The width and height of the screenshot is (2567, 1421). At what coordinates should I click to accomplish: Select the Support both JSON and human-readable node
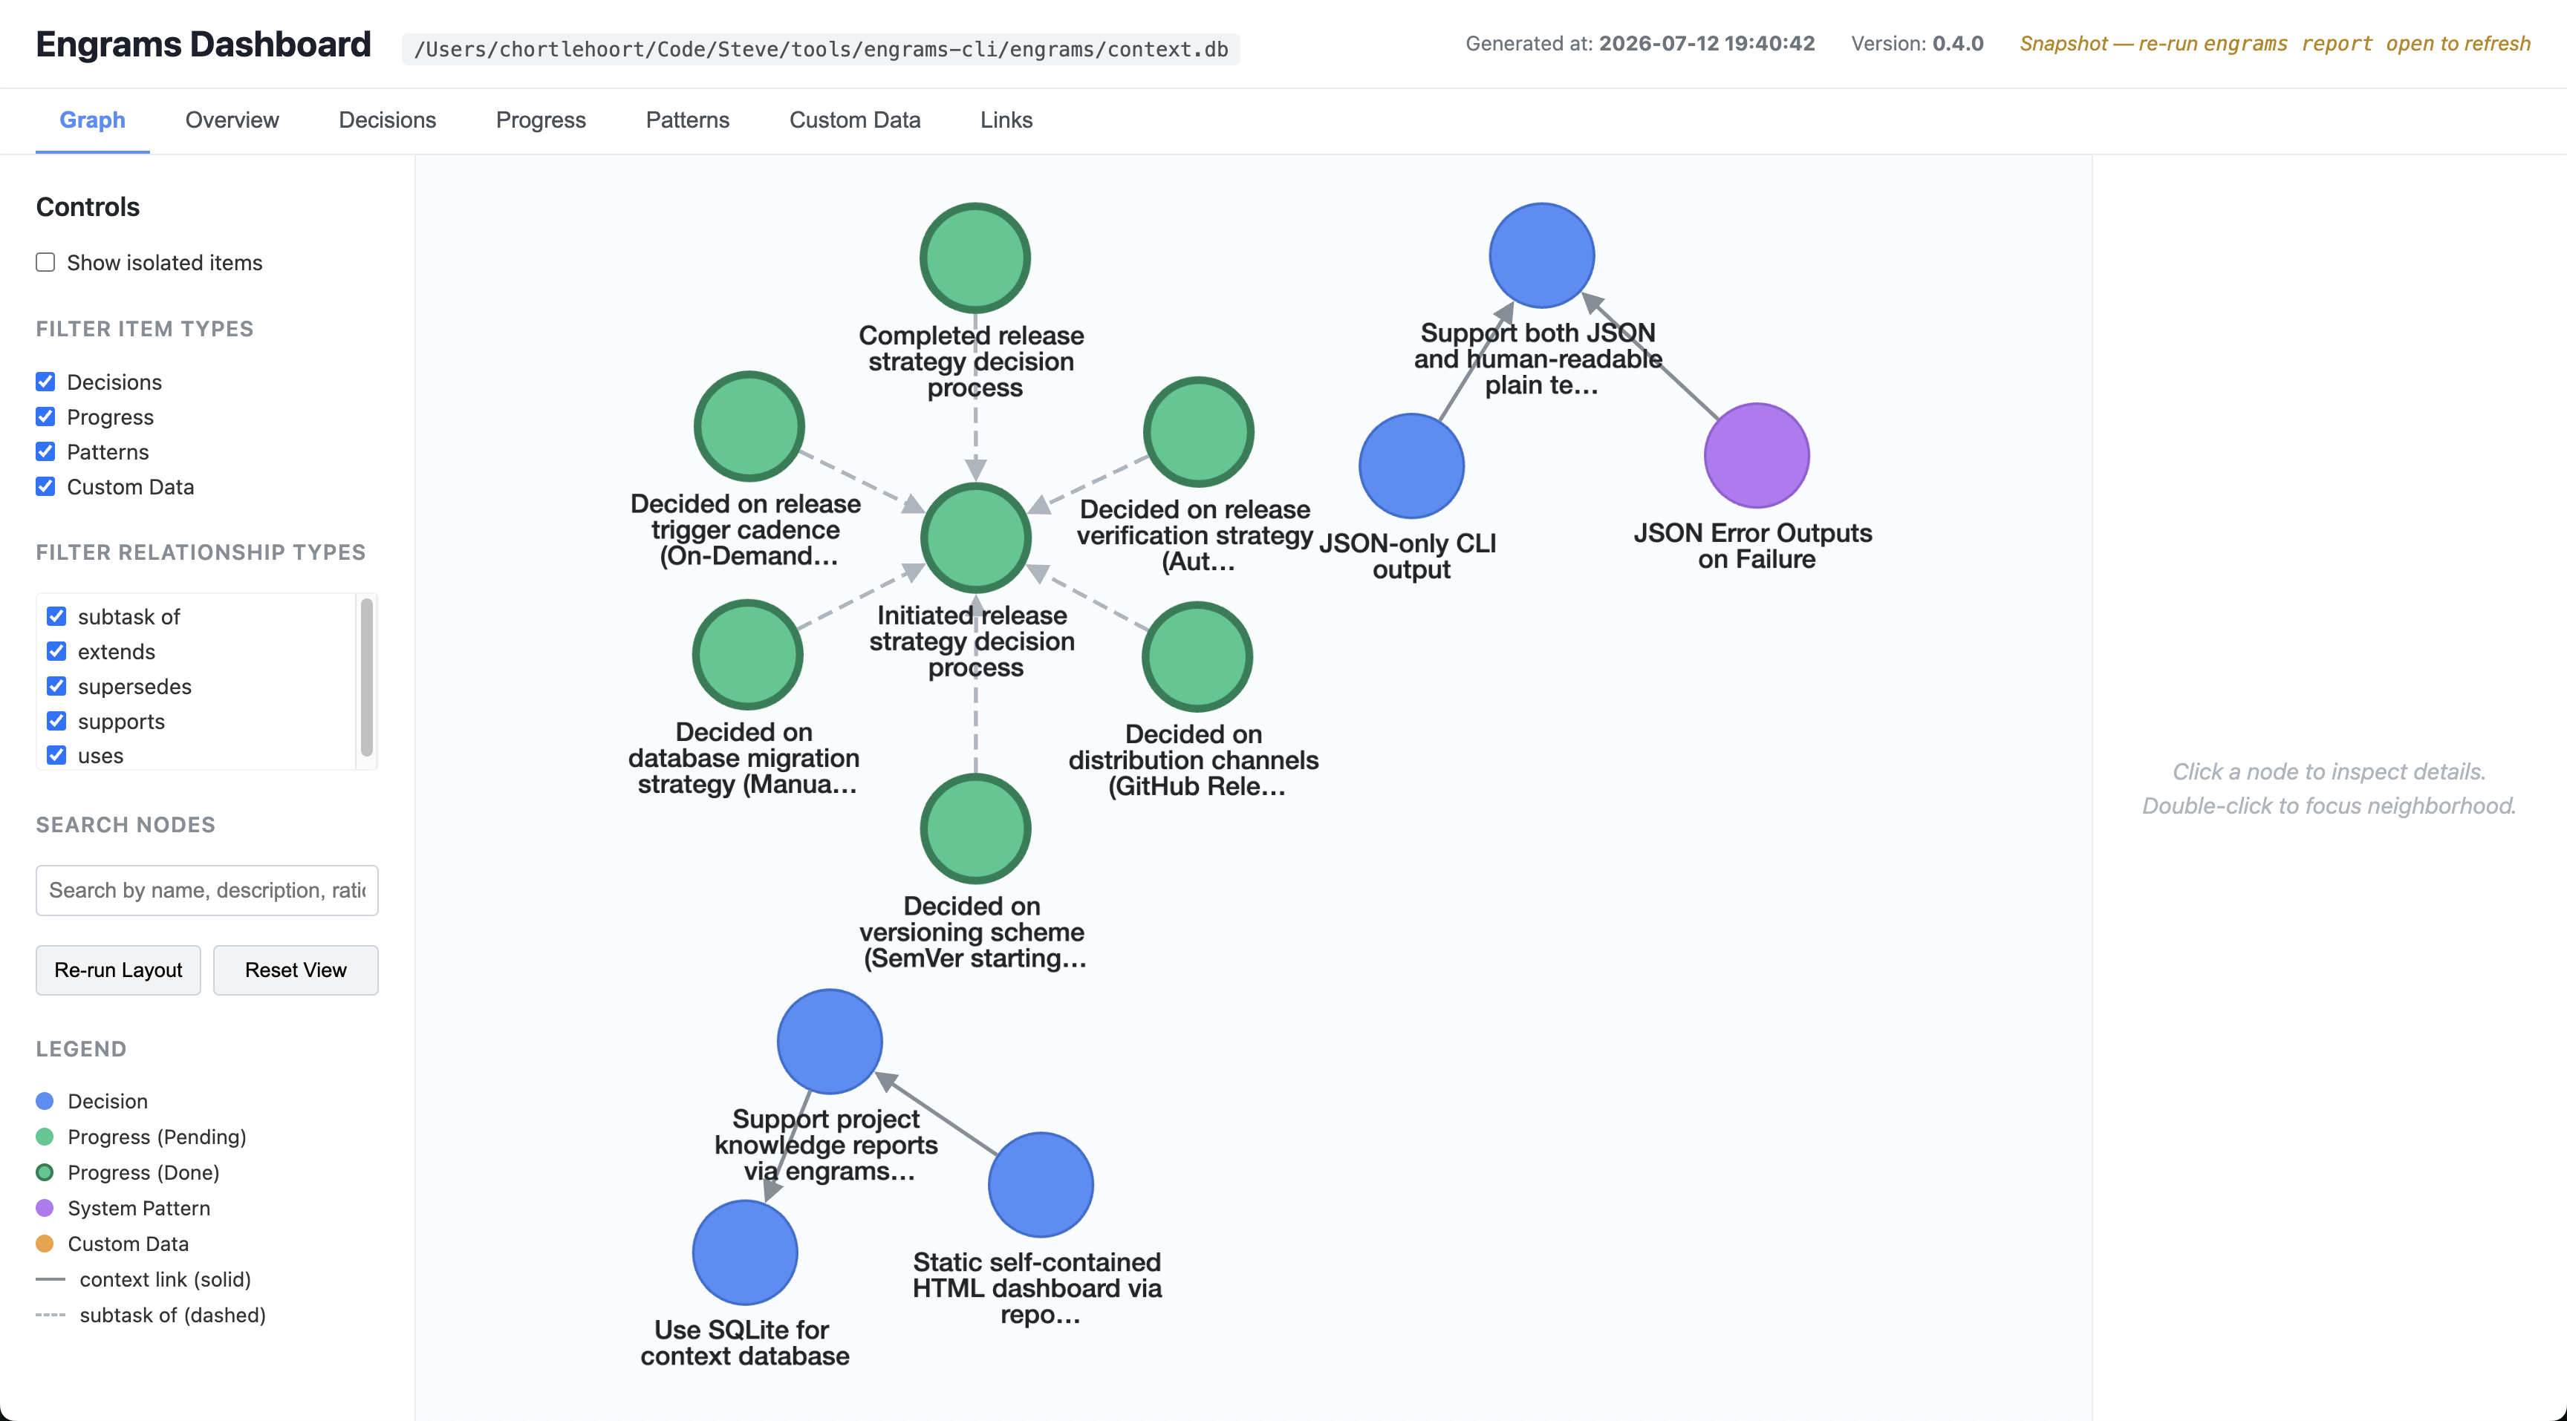pos(1541,255)
